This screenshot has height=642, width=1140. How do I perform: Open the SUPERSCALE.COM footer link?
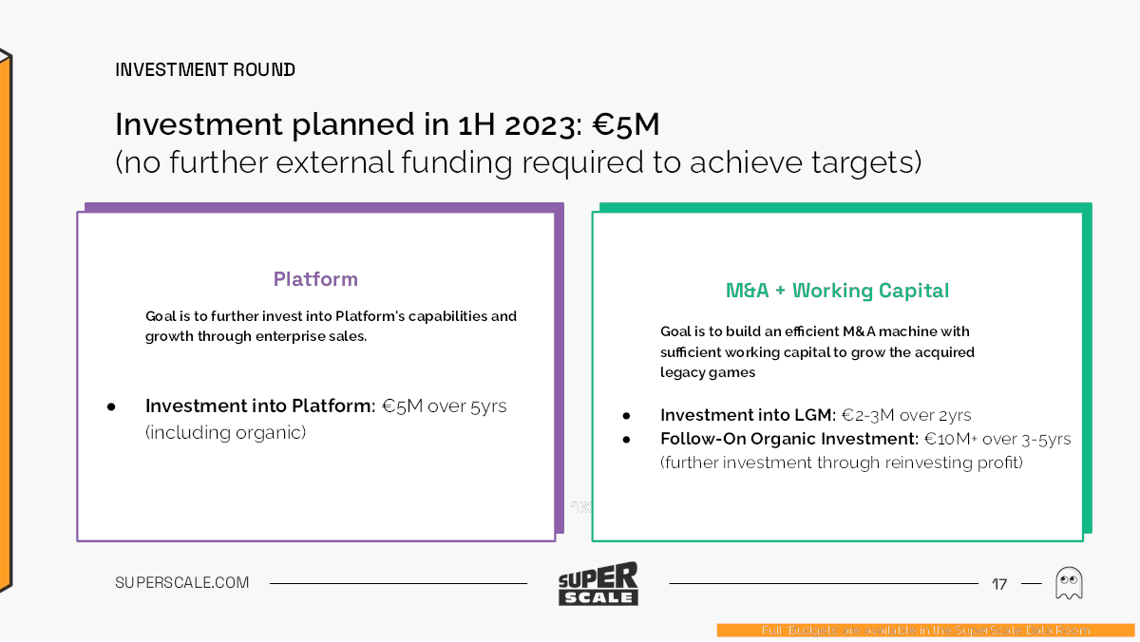point(182,583)
